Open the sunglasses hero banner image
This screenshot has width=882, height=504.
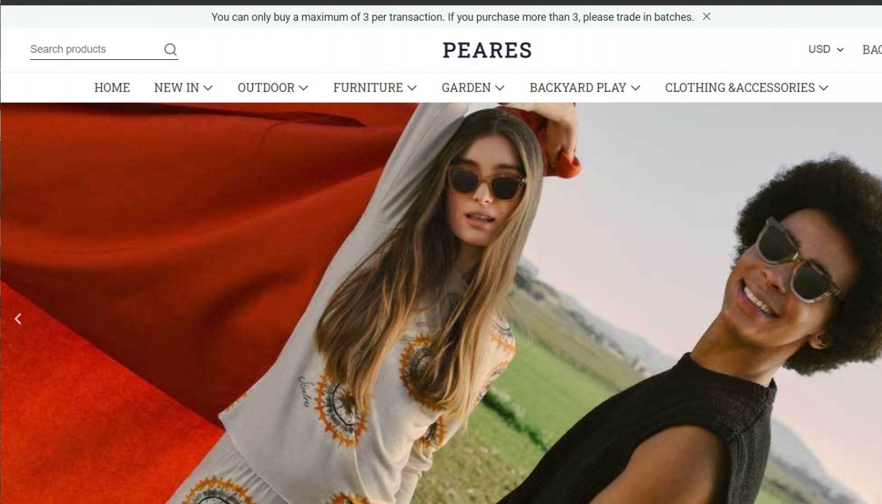[x=441, y=303]
